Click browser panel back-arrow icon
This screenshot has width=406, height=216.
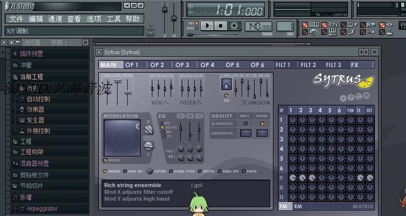(x=17, y=43)
